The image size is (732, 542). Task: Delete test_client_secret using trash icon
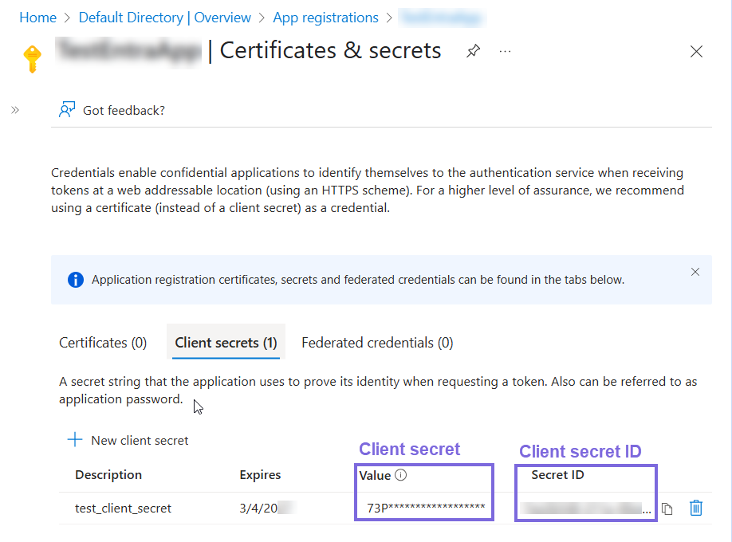tap(696, 508)
